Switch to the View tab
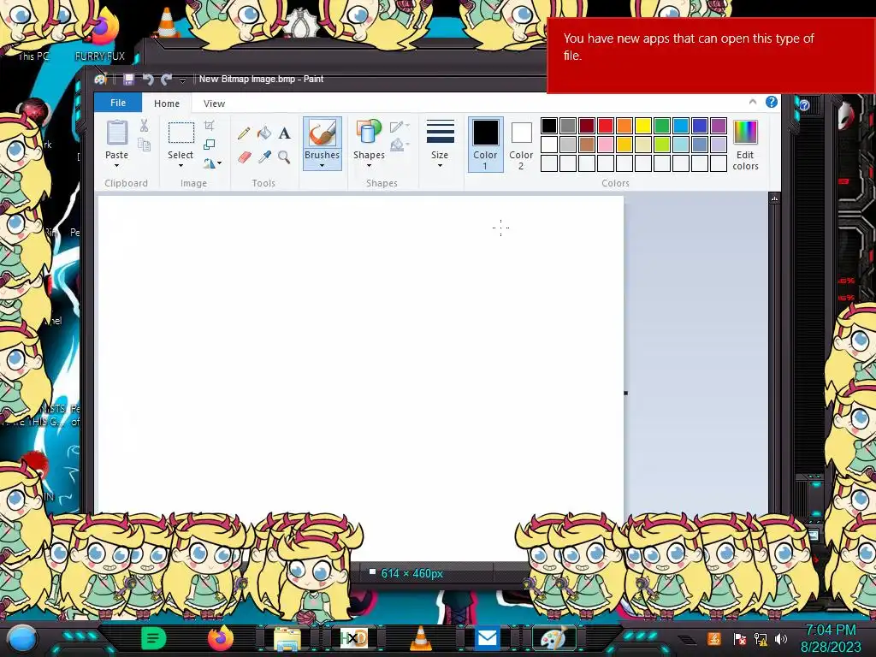This screenshot has width=876, height=657. click(x=214, y=104)
